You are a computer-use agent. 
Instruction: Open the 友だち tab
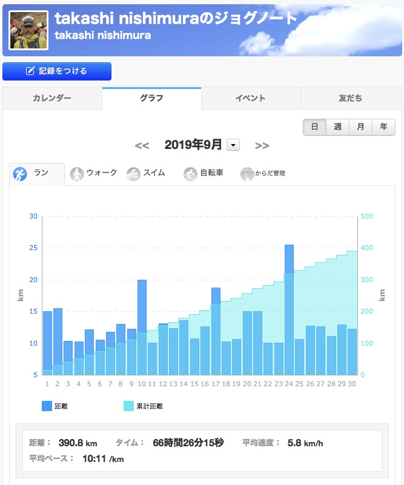point(350,98)
